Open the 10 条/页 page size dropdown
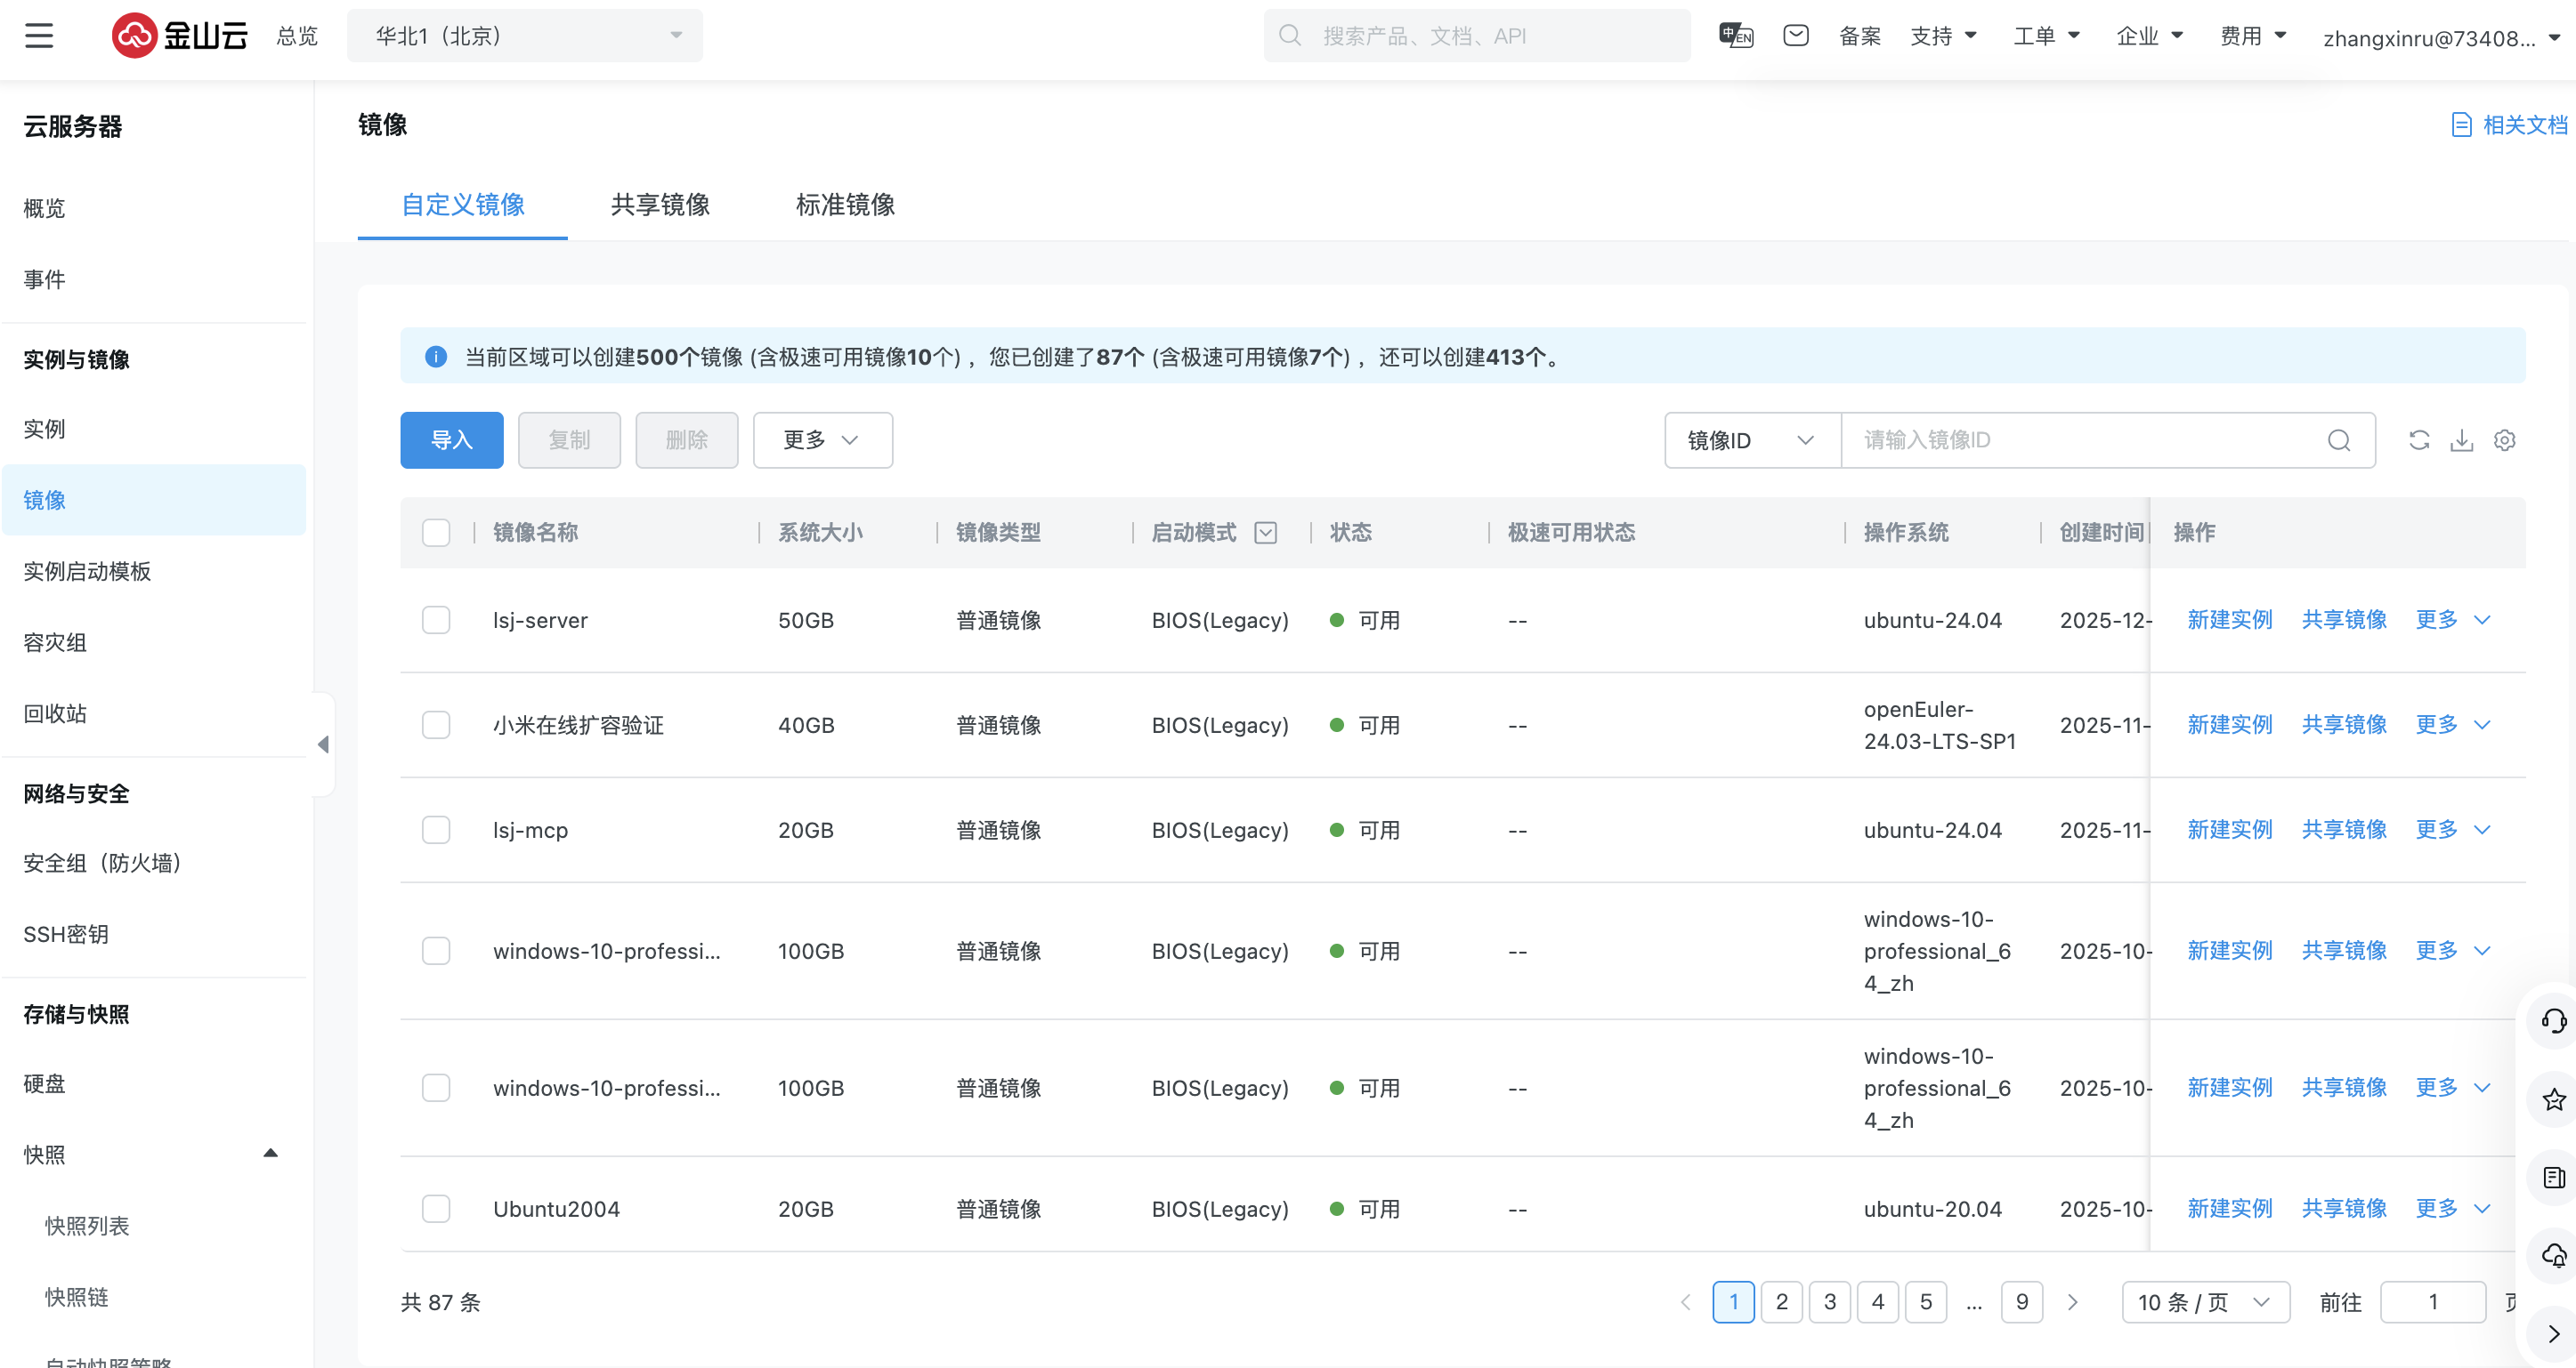The width and height of the screenshot is (2576, 1368). (x=2204, y=1302)
